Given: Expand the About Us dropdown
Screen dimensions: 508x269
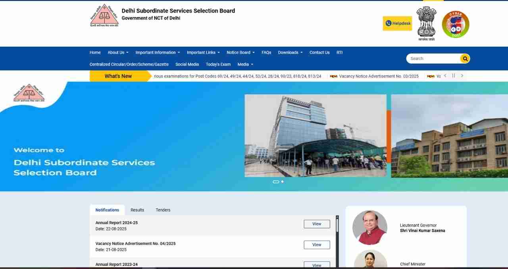Looking at the screenshot, I should 118,52.
